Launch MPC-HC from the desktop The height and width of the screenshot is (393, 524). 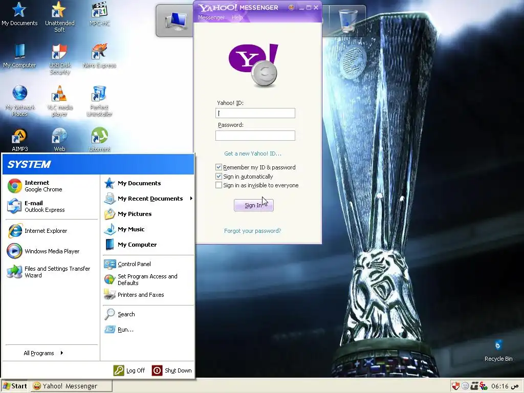pos(99,14)
